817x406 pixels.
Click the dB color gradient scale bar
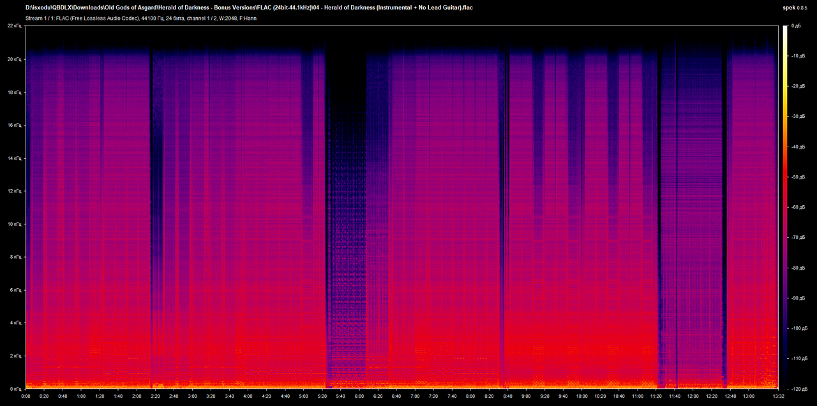[785, 207]
